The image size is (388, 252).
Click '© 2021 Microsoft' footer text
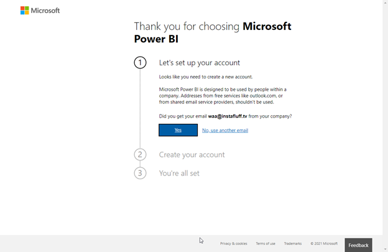pos(324,243)
